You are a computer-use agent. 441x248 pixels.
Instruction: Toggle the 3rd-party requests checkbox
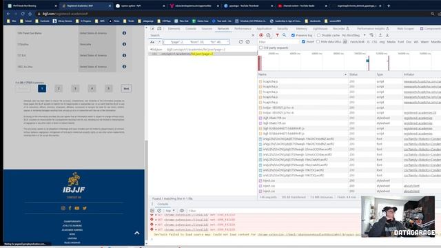tap(260, 48)
